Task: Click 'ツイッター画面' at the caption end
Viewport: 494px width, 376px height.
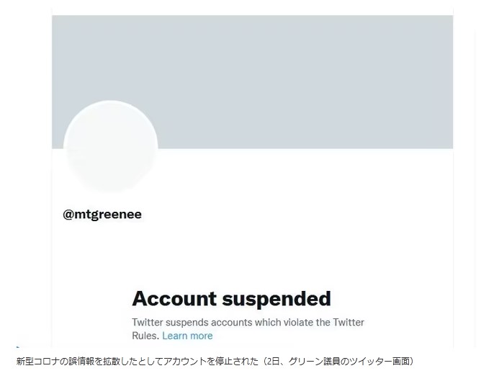Action: click(380, 361)
